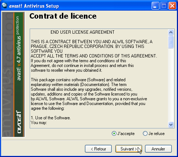
Task: Close the avast! Antivirus Setup window
Action: [x=172, y=6]
